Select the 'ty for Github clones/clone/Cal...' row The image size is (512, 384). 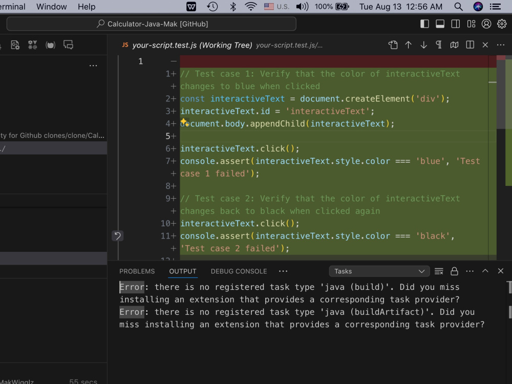[x=53, y=136]
